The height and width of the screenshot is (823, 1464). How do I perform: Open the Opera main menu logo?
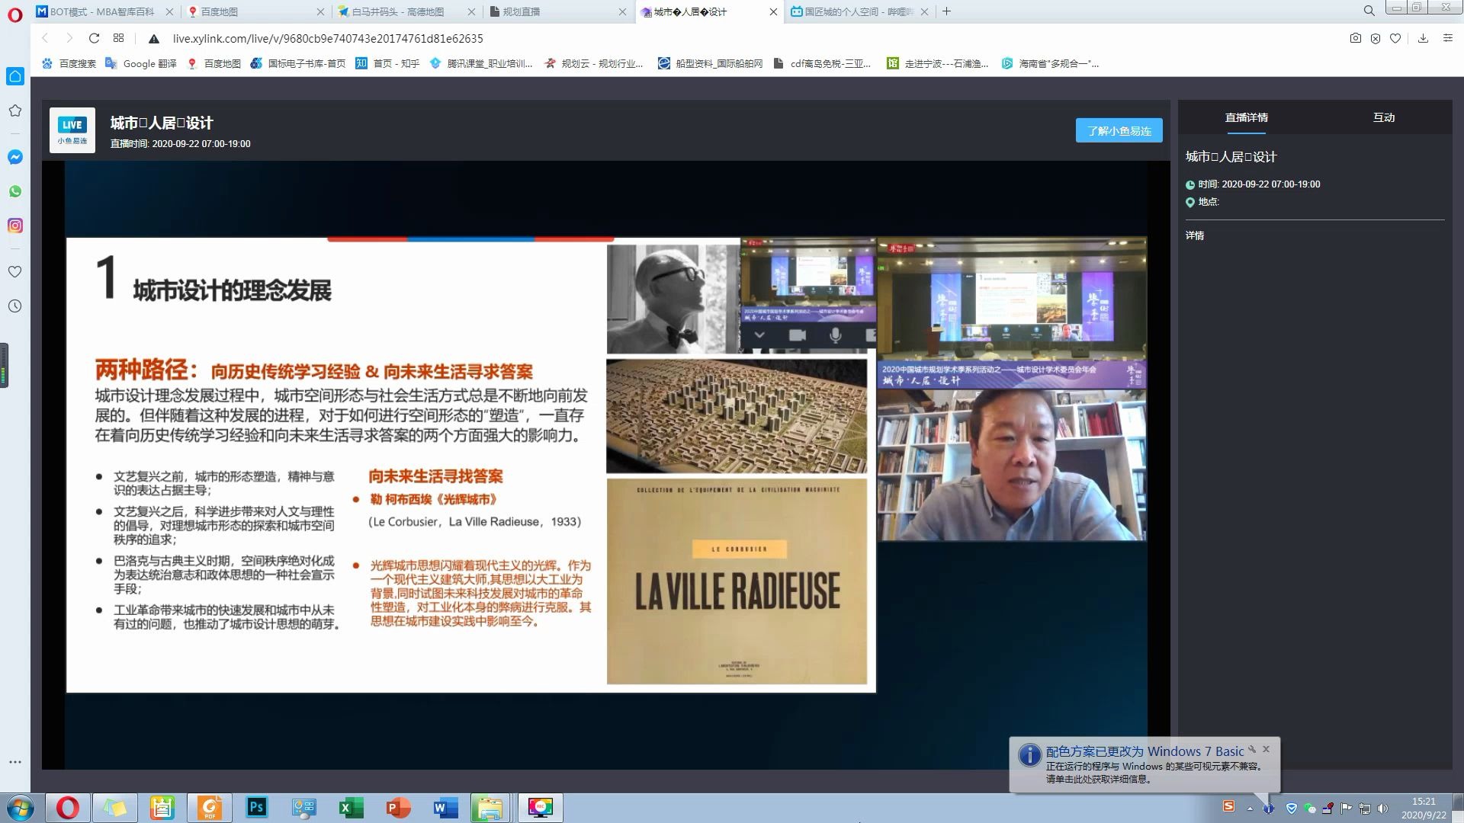point(15,14)
